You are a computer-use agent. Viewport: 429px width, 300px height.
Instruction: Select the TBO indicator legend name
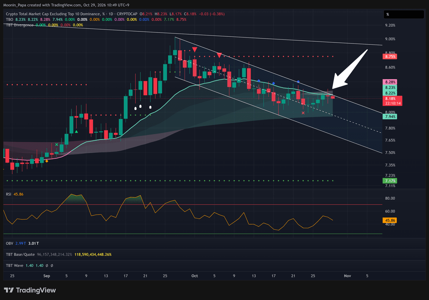[x=9, y=19]
